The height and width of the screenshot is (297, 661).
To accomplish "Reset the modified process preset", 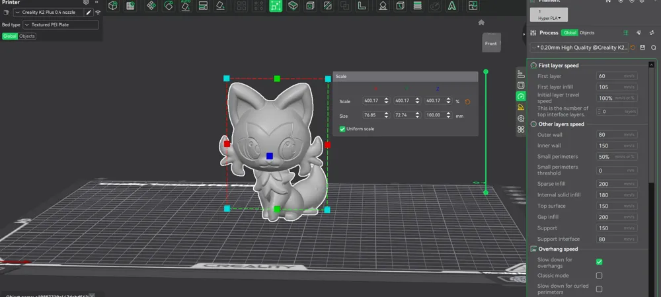I will coord(633,48).
